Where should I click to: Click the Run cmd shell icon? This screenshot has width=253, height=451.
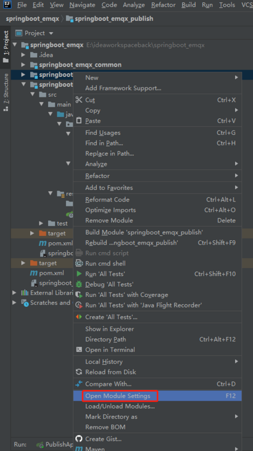[78, 263]
